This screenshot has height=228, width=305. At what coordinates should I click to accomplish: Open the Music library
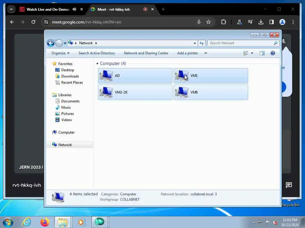click(x=63, y=107)
